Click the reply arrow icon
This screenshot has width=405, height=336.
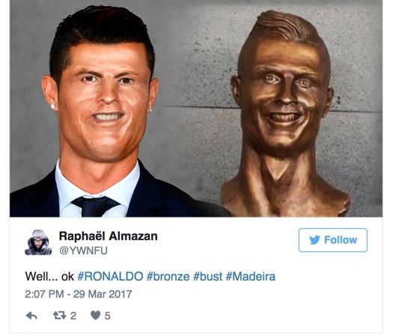(x=31, y=316)
